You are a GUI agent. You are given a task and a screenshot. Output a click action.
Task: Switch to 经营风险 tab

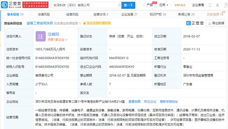click(x=72, y=14)
